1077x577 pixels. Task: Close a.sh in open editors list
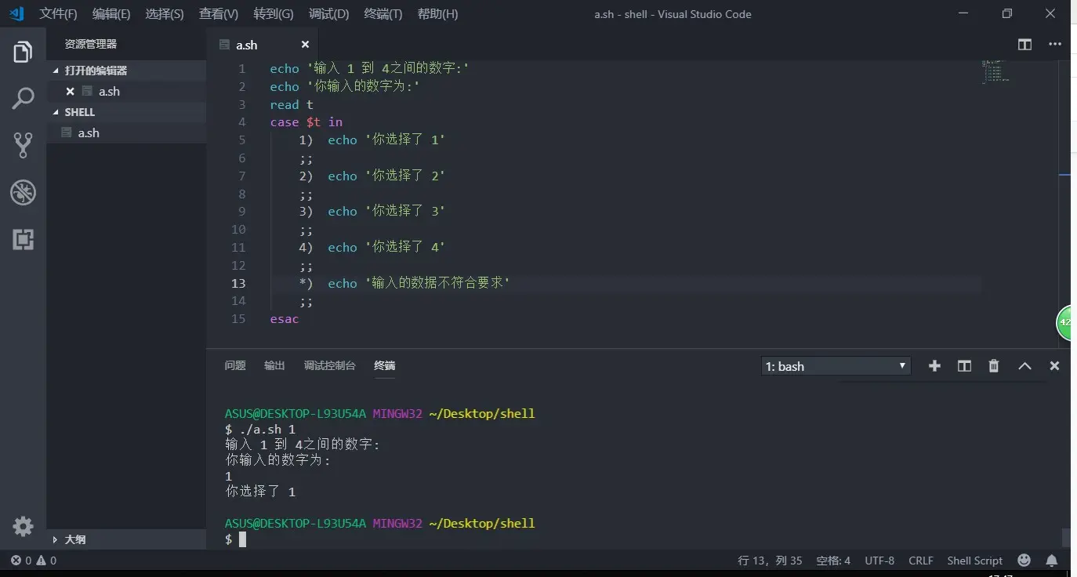(x=70, y=91)
